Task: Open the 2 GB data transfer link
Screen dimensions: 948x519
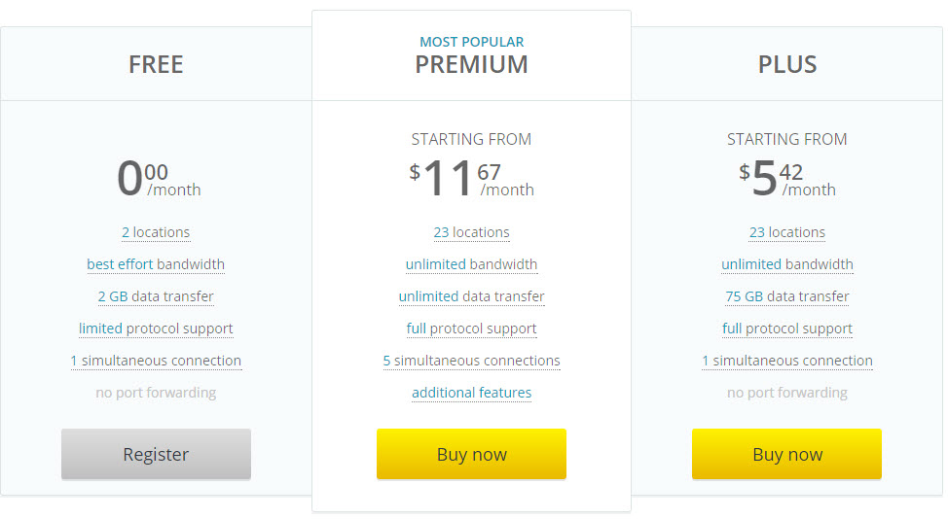Action: [156, 296]
